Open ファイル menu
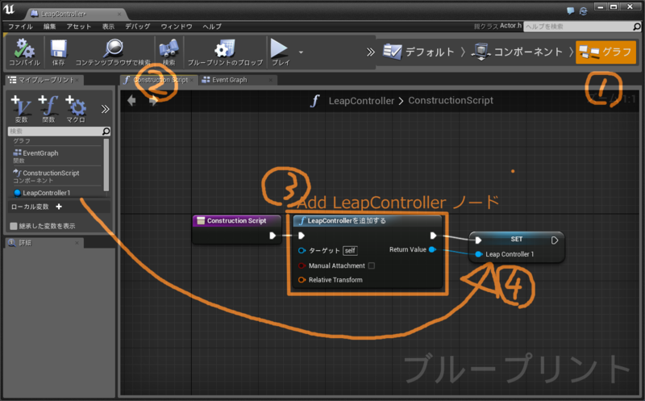 (x=20, y=27)
